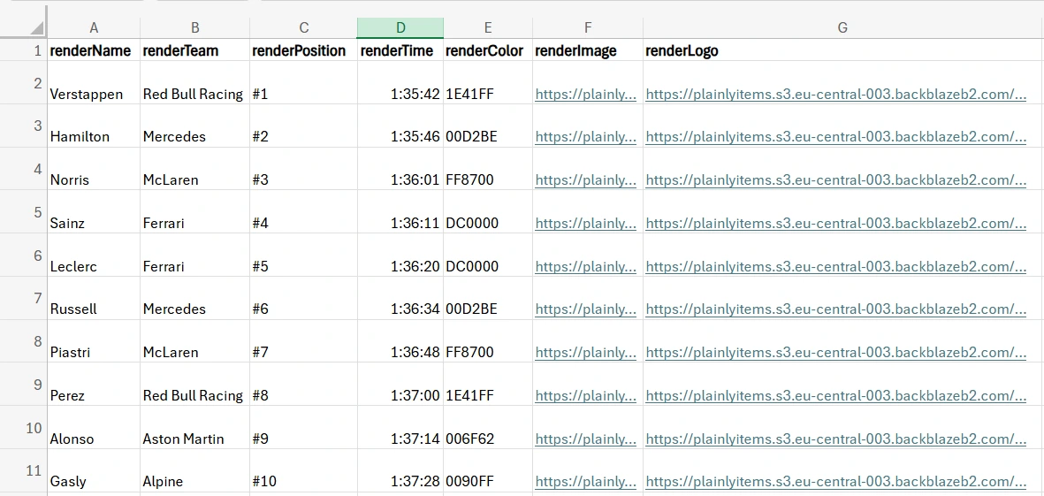
Task: Select time cell 1:35:42
Action: click(400, 83)
